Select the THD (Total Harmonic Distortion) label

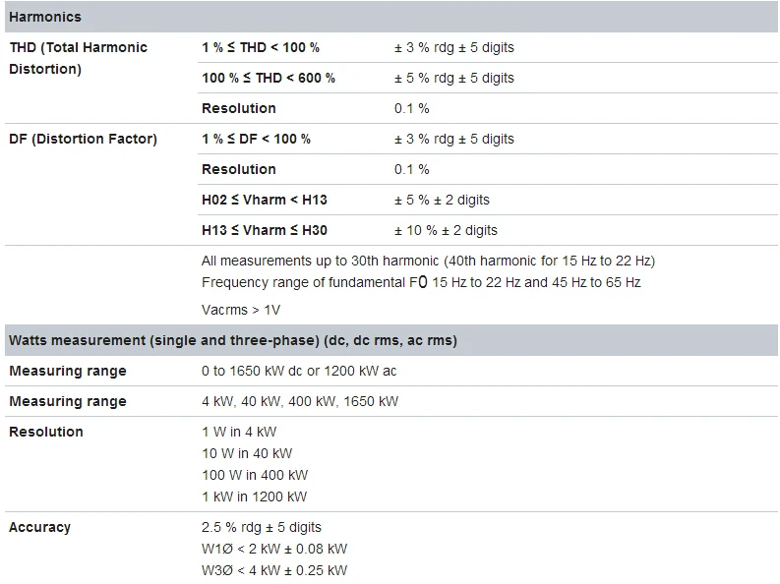click(78, 58)
